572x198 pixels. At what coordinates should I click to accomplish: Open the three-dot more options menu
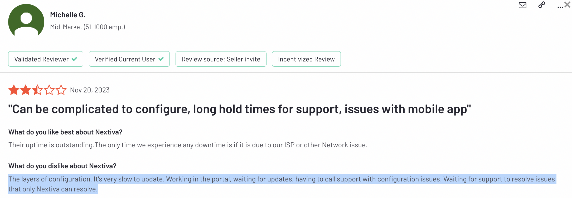click(560, 7)
